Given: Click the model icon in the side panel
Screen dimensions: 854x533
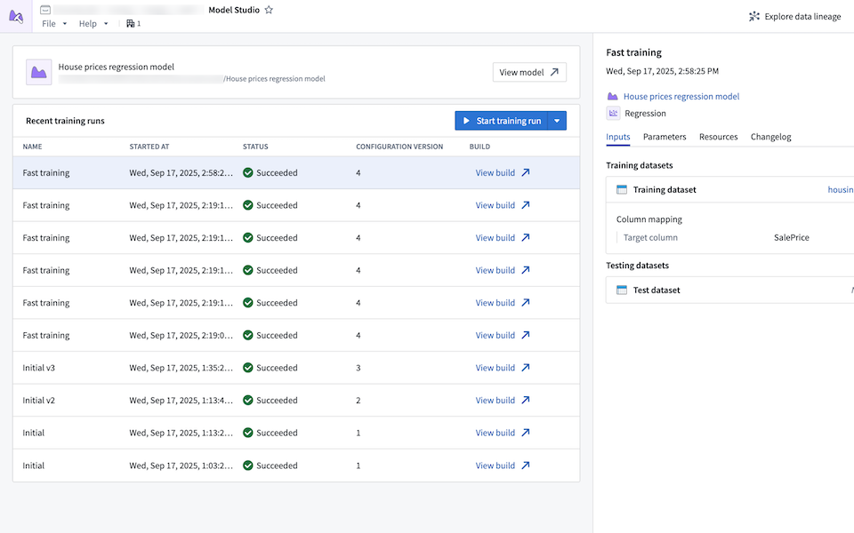Looking at the screenshot, I should [x=613, y=96].
